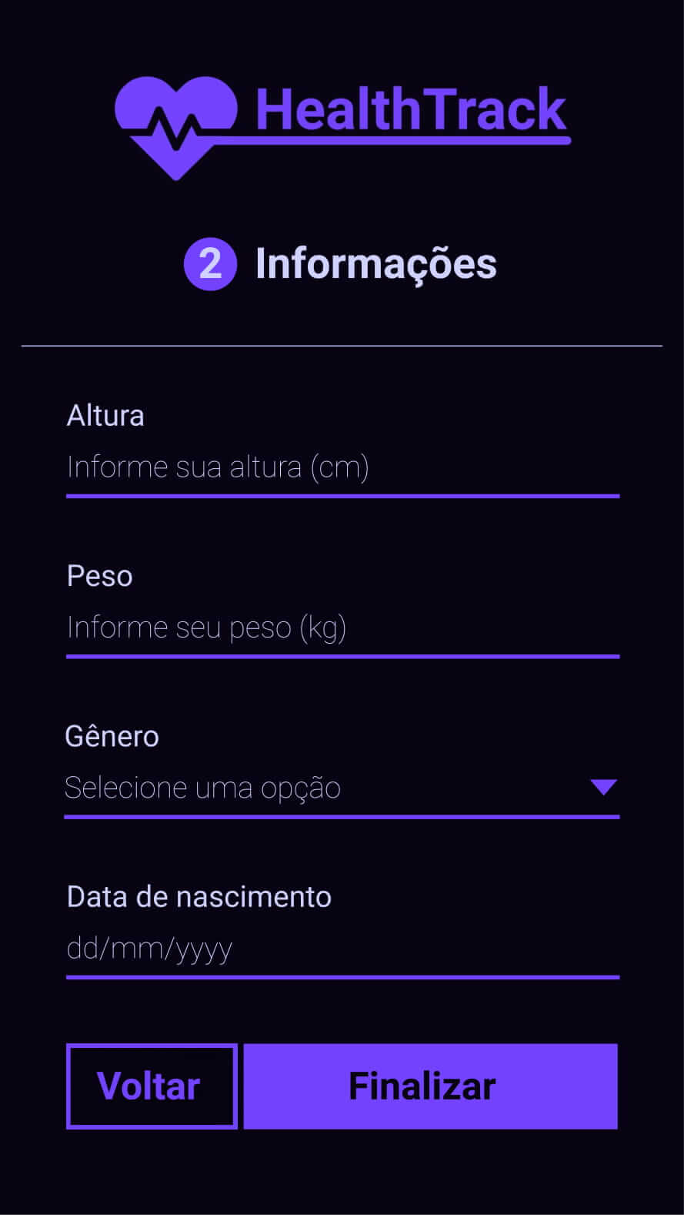Click the horizontal divider below Informações
Image resolution: width=684 pixels, height=1215 pixels.
[342, 346]
